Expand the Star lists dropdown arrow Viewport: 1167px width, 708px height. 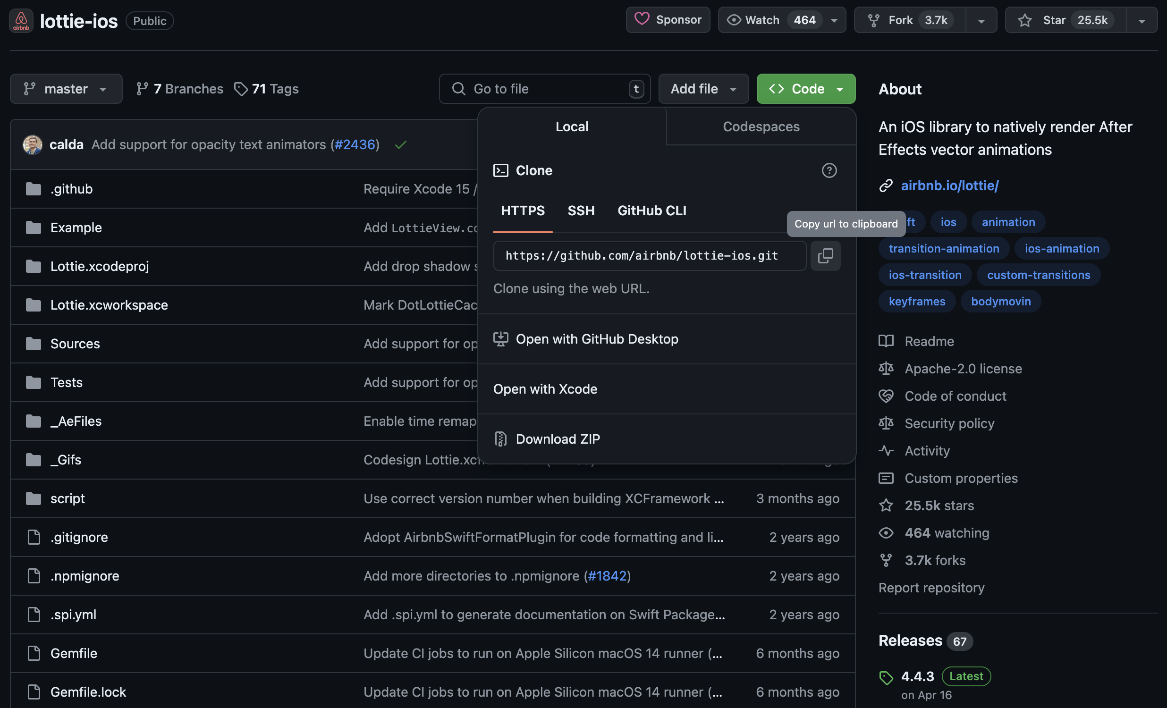[x=1142, y=21]
